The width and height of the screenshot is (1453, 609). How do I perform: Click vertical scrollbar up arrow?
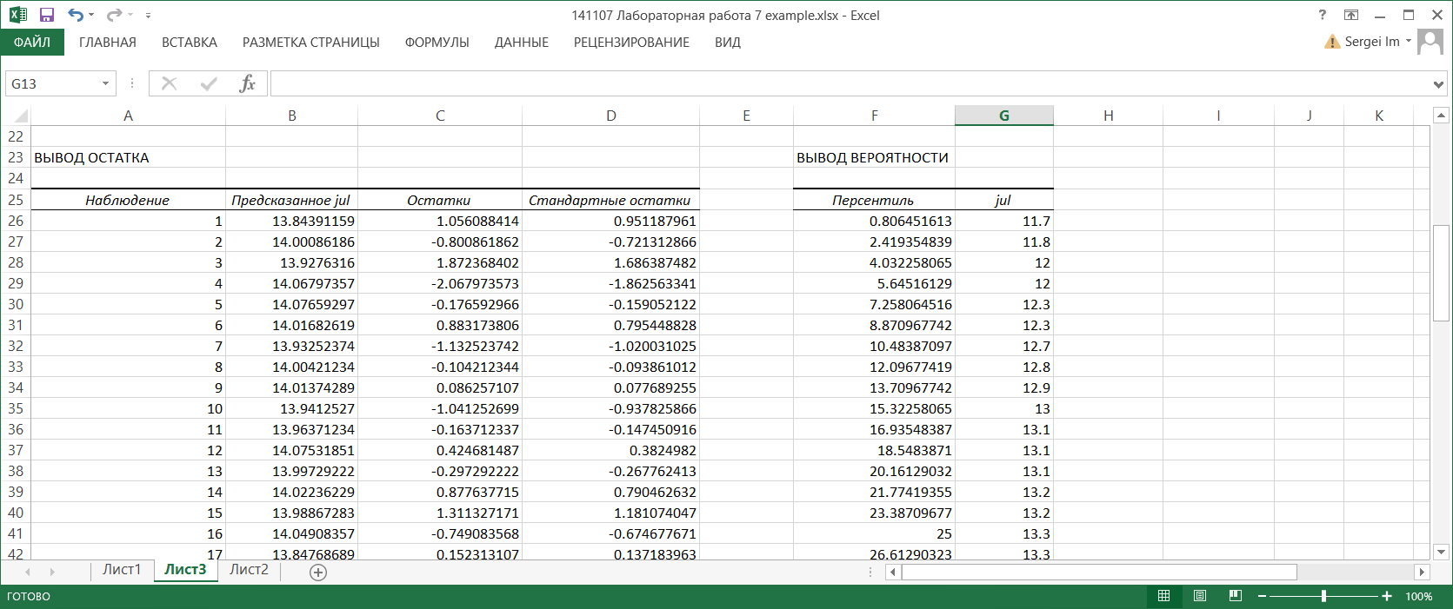tap(1441, 115)
